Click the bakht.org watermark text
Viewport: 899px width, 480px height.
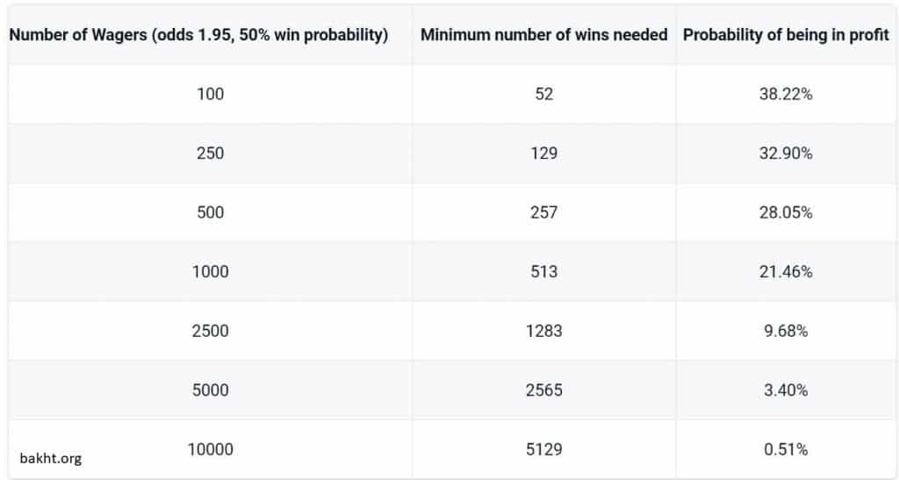[x=50, y=458]
